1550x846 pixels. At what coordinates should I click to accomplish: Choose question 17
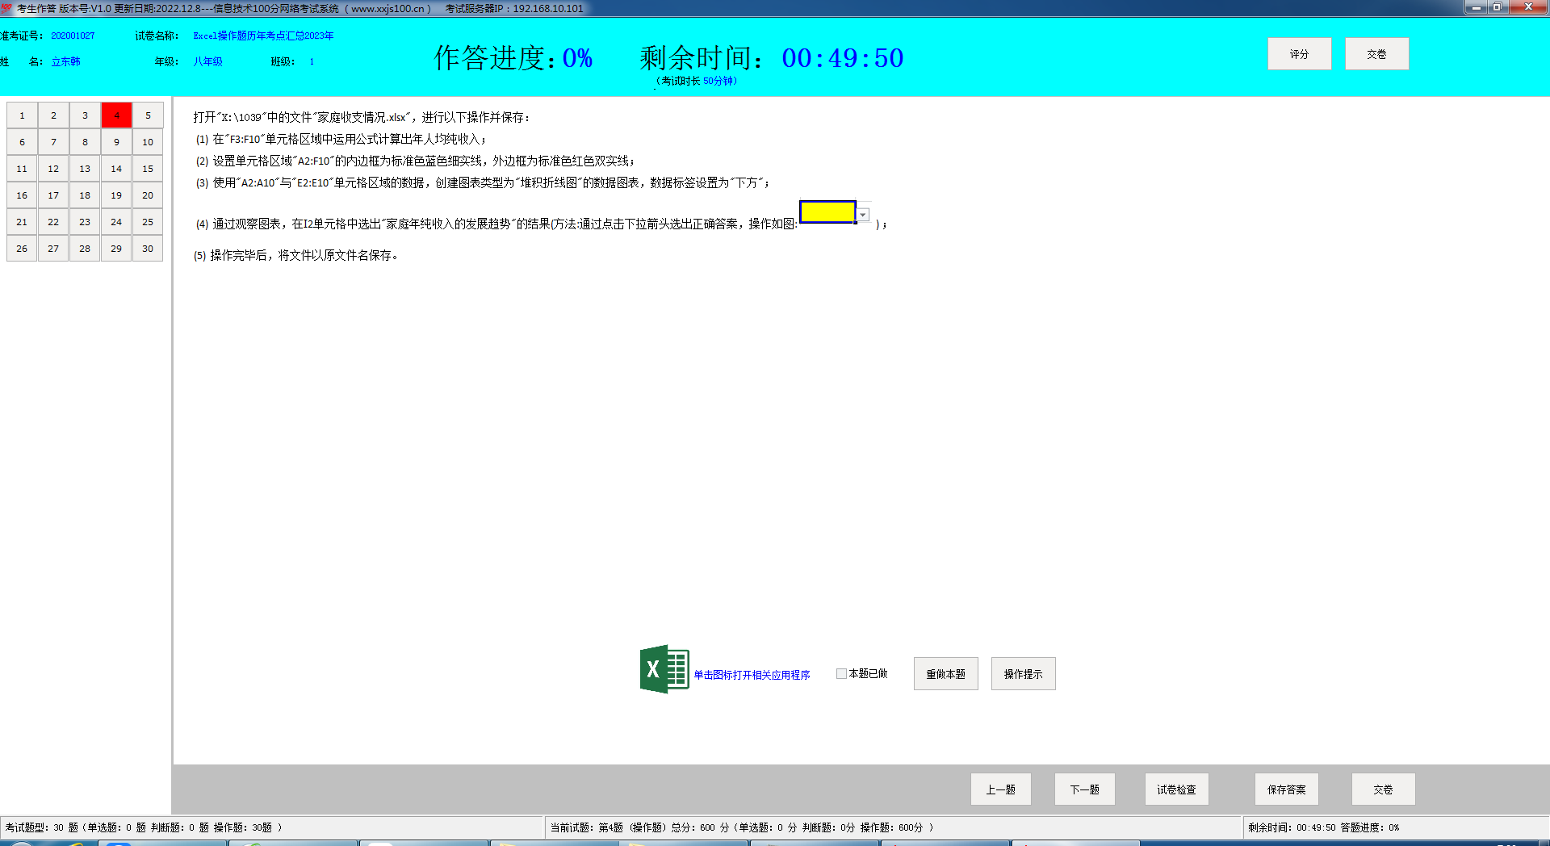(53, 195)
